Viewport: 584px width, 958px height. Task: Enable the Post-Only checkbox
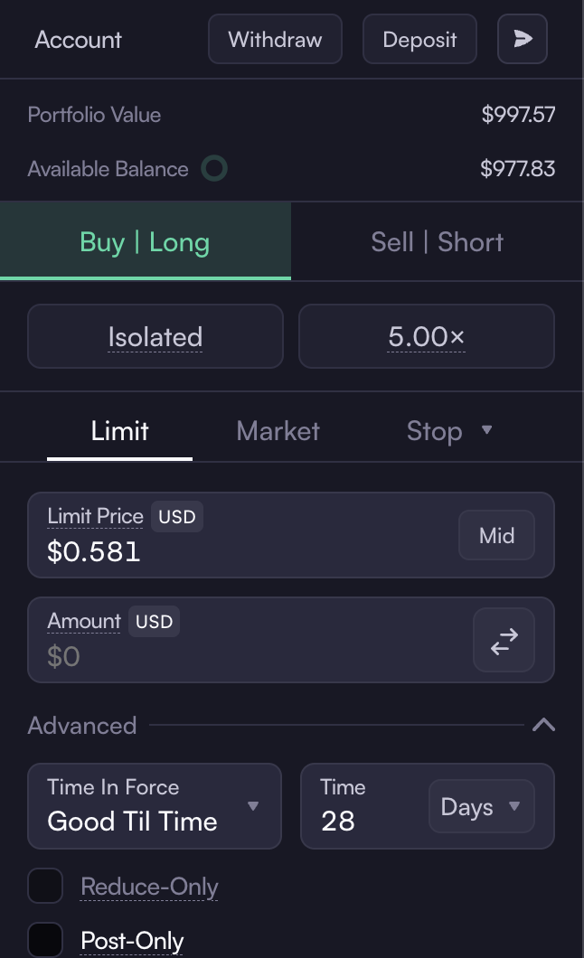tap(45, 940)
